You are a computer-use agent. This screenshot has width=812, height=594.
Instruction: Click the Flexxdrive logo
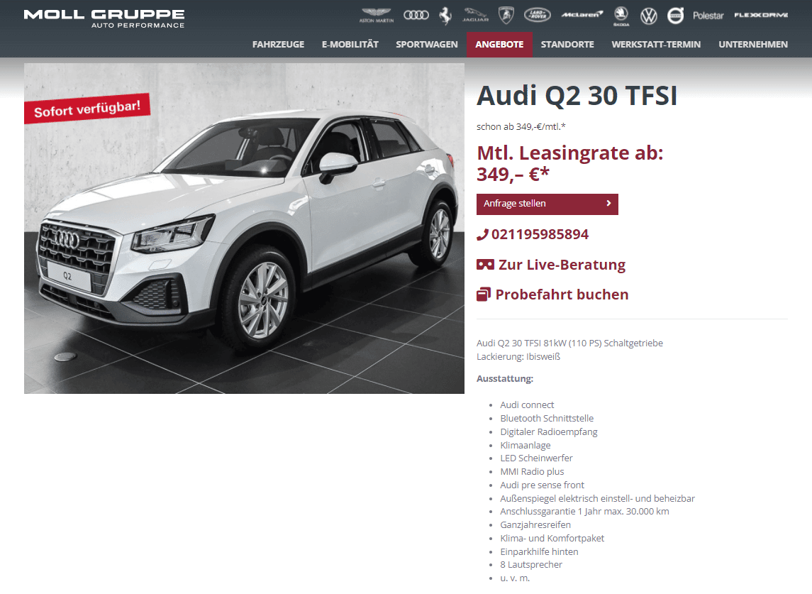pos(761,15)
